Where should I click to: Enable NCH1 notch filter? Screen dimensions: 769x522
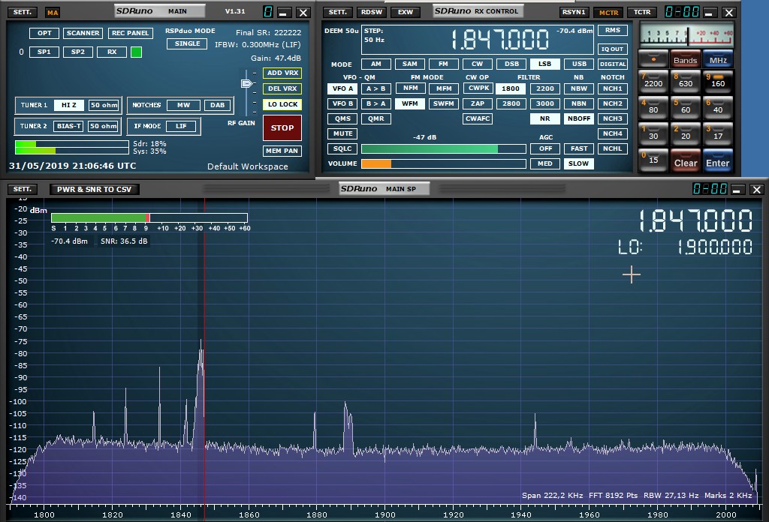[613, 88]
